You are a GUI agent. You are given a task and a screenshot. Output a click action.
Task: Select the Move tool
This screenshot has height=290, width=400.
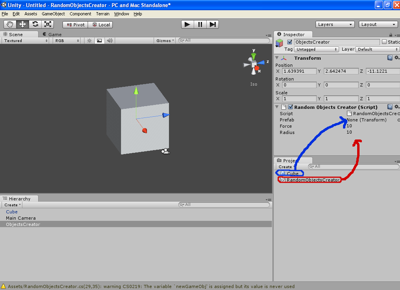pos(22,24)
